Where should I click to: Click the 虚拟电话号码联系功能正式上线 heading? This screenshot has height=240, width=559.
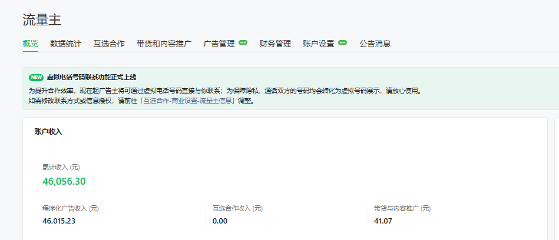91,77
